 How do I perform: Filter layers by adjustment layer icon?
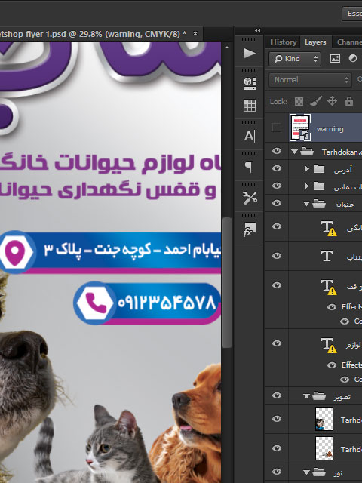[353, 59]
